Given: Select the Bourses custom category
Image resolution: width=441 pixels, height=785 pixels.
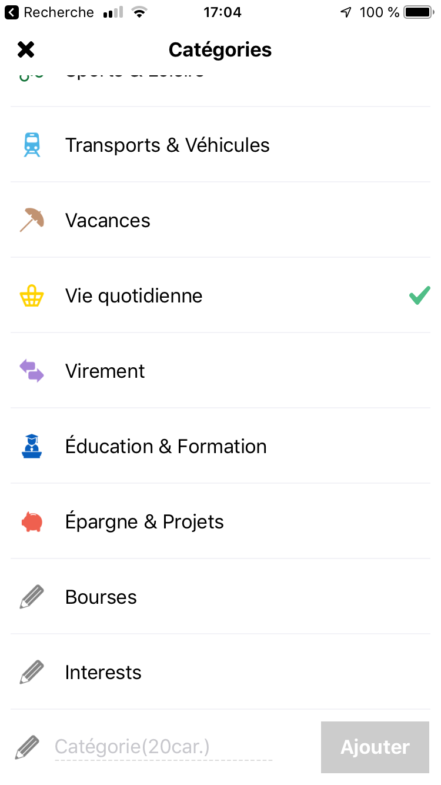Looking at the screenshot, I should pos(101,597).
